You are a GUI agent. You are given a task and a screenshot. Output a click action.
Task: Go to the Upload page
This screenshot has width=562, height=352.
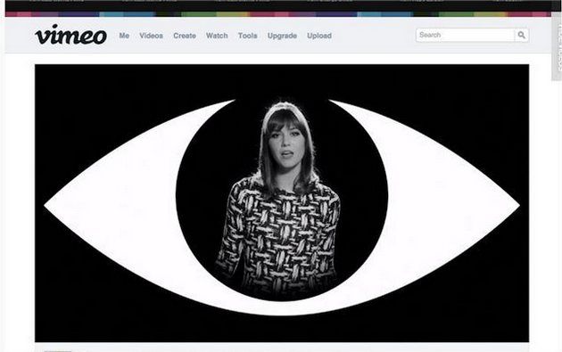[x=319, y=36]
